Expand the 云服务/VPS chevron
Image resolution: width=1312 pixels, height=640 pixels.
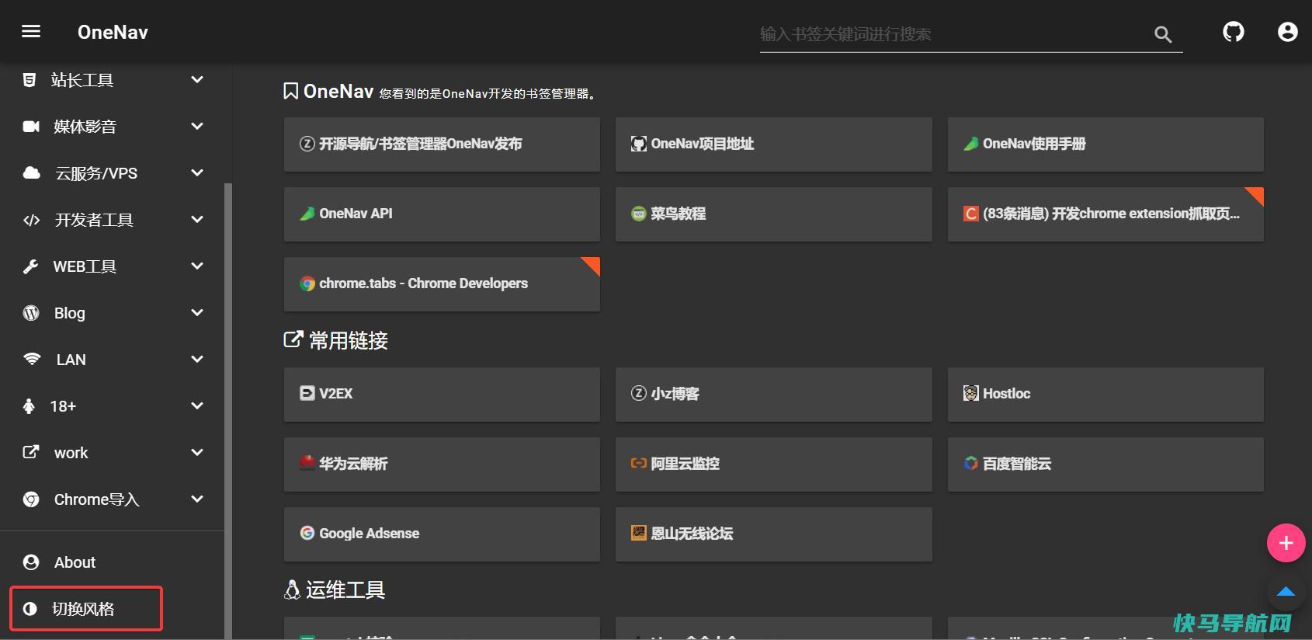point(197,173)
